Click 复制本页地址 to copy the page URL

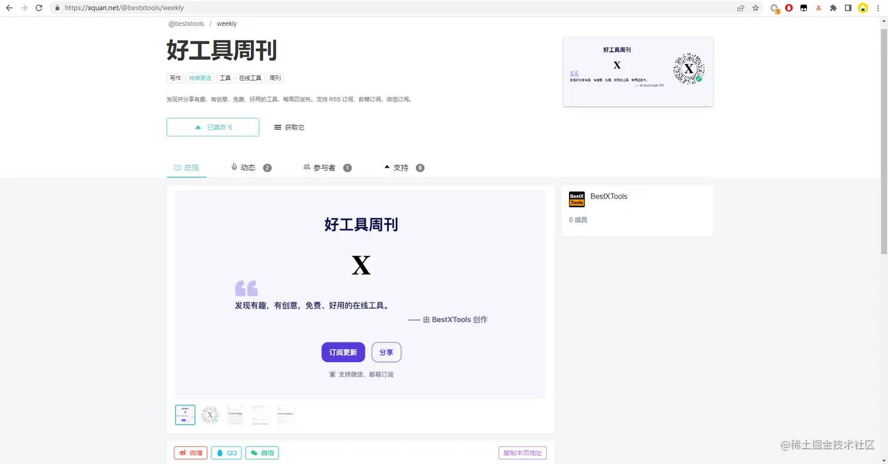coord(522,452)
